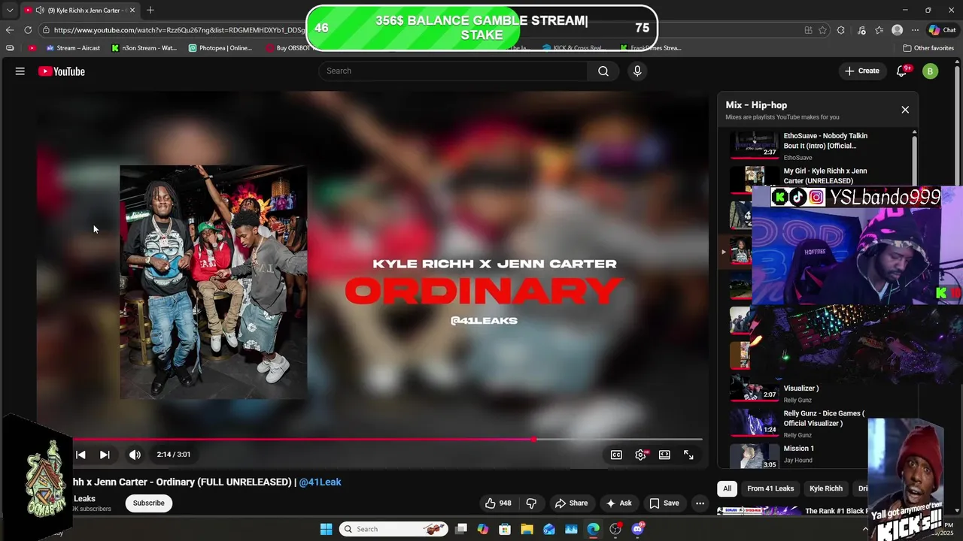The image size is (963, 541).
Task: Skip to the previous video in player
Action: (x=81, y=455)
